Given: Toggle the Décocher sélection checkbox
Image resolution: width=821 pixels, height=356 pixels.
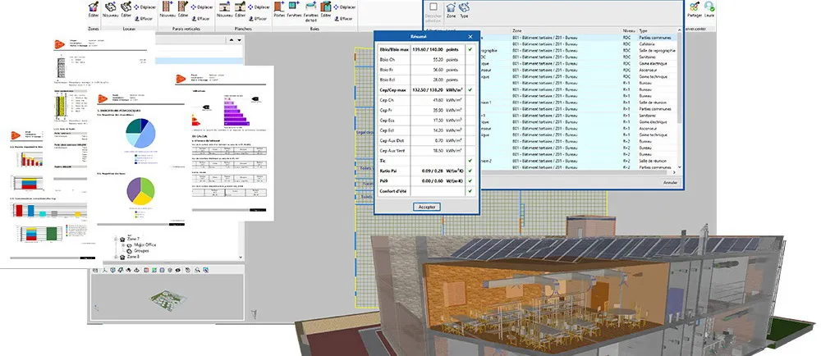Looking at the screenshot, I should [433, 7].
